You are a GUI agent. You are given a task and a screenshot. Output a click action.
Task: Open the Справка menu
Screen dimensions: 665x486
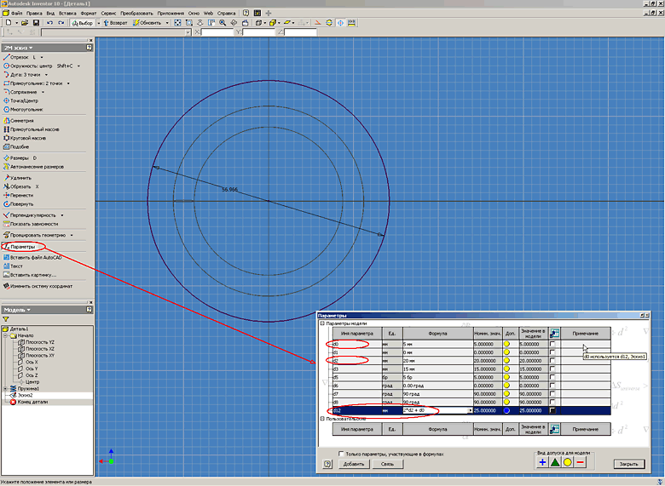[226, 13]
